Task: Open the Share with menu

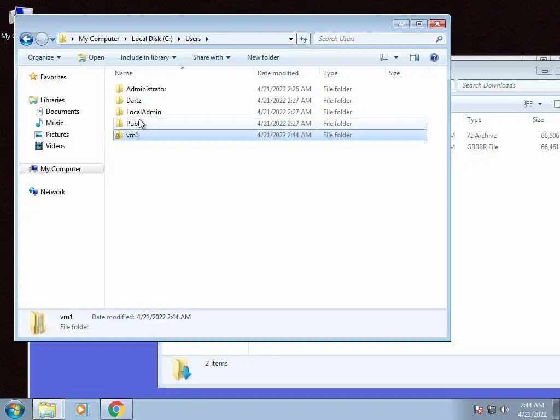Action: pos(212,57)
